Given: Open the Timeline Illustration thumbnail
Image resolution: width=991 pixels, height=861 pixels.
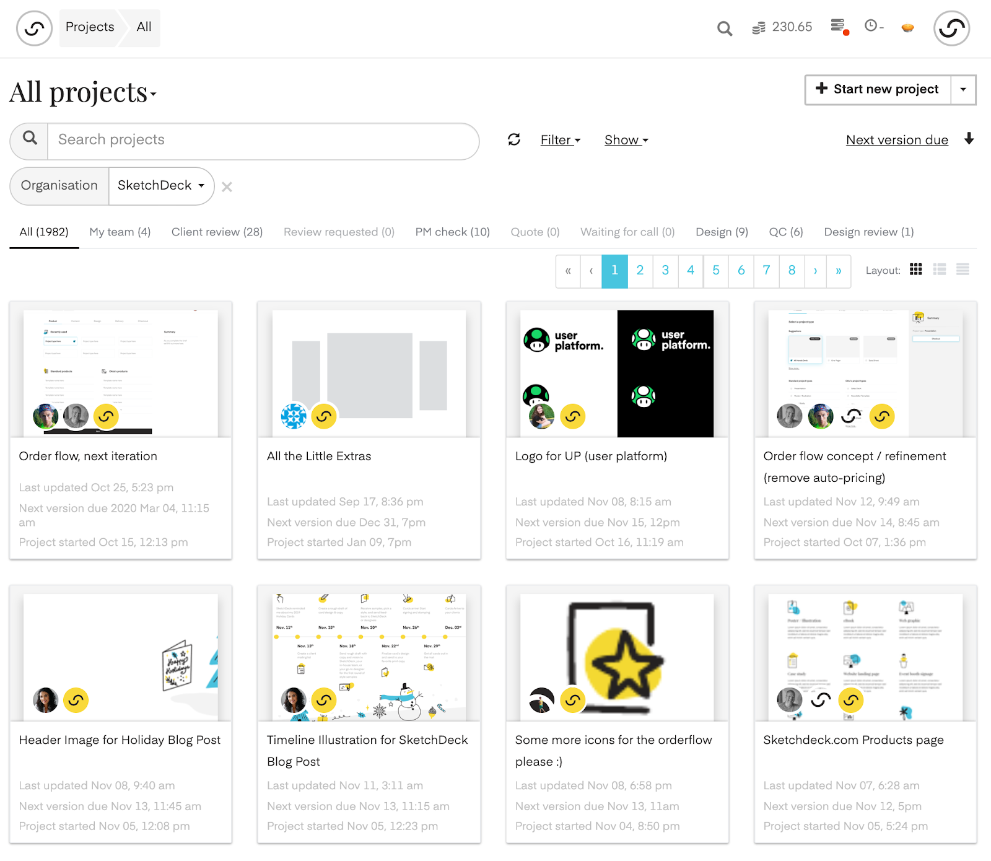Looking at the screenshot, I should tap(369, 657).
